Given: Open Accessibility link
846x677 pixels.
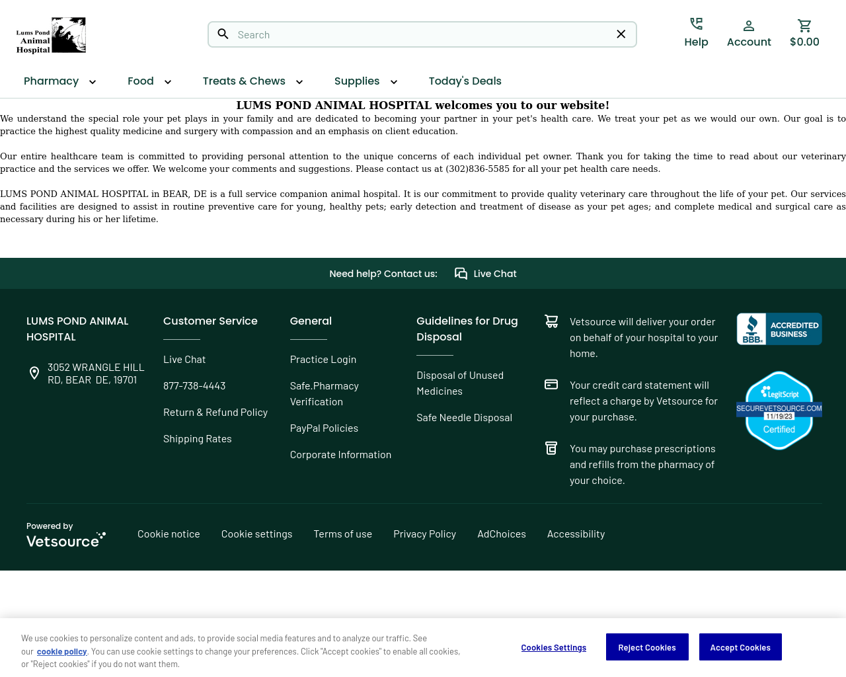Looking at the screenshot, I should tap(576, 534).
